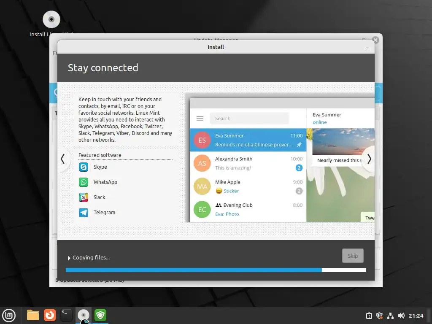This screenshot has height=324, width=432.
Task: Click the WhatsApp icon in Featured software
Action: (84, 182)
